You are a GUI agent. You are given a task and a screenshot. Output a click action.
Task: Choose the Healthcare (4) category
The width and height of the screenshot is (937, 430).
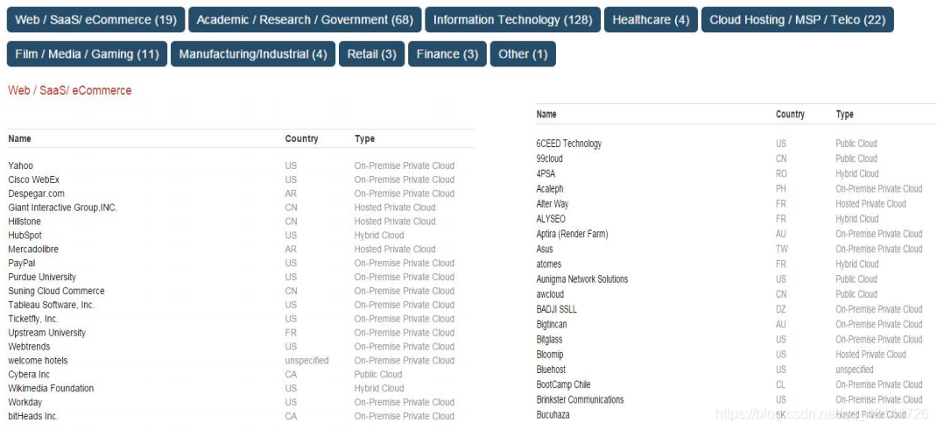pyautogui.click(x=651, y=20)
